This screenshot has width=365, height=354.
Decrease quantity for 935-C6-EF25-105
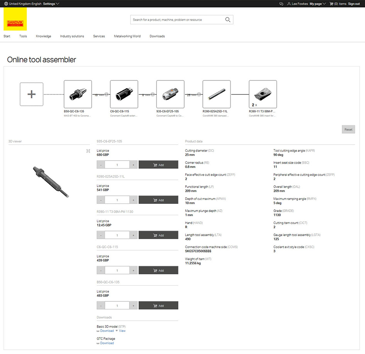(101, 165)
